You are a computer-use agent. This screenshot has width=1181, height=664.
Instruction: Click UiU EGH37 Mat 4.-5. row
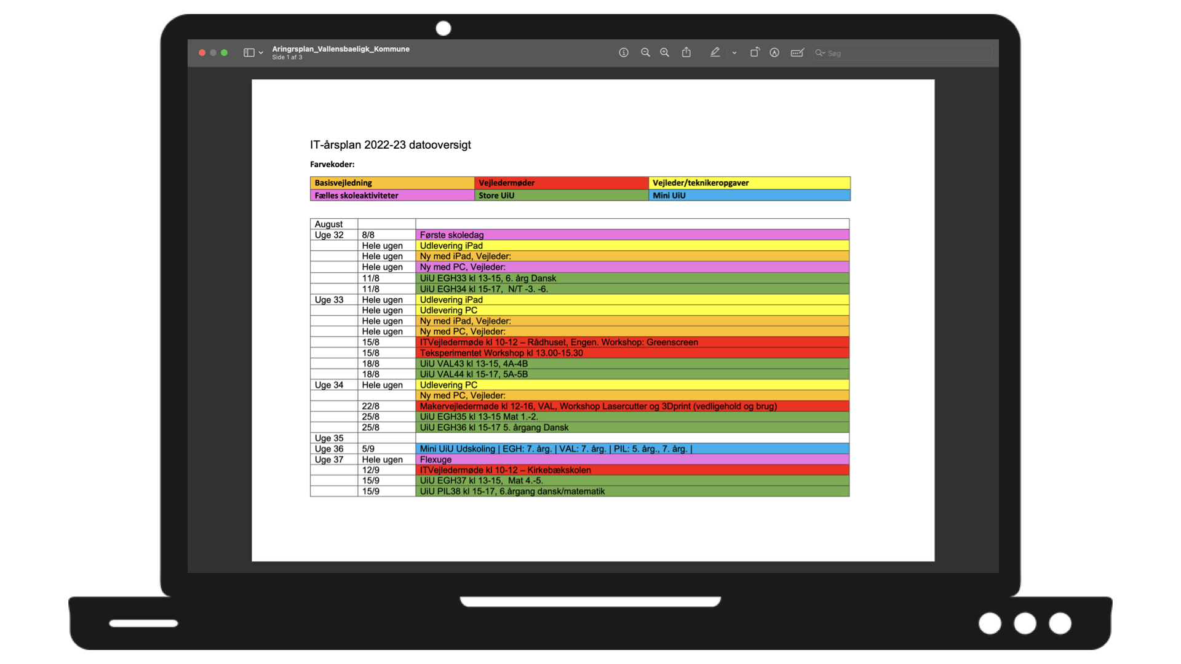(632, 481)
